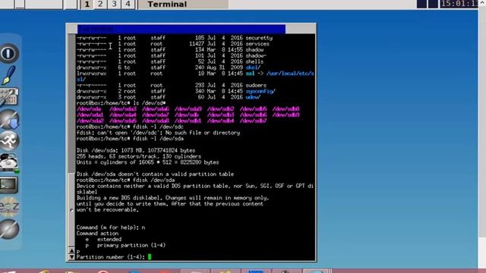
Task: Switch to workspace 3
Action: pos(114,5)
